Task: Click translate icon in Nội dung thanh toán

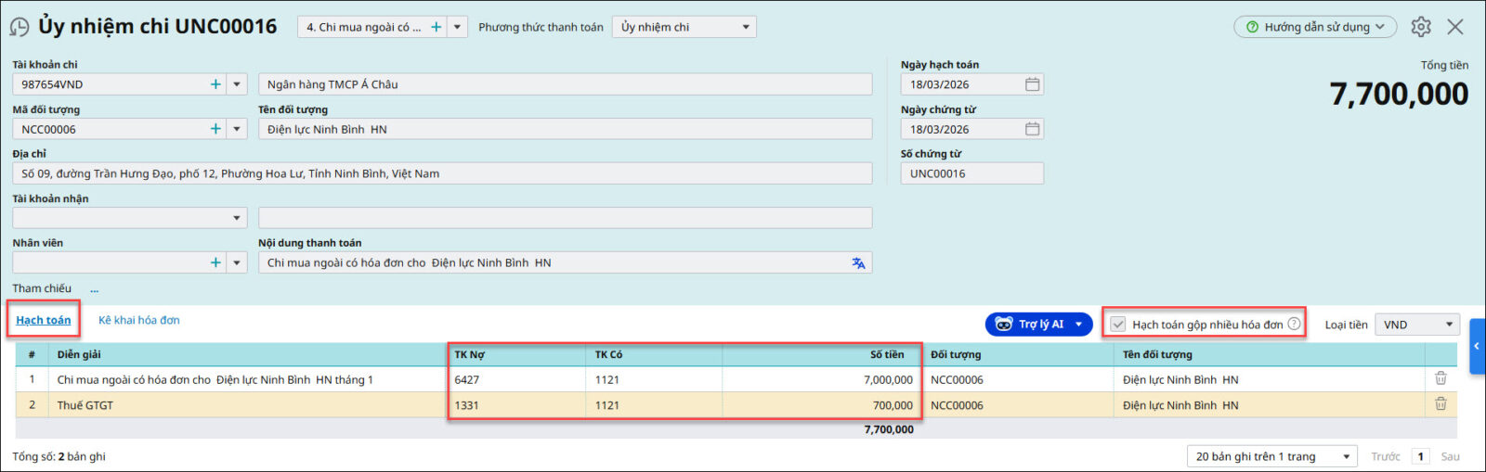Action: click(x=858, y=263)
